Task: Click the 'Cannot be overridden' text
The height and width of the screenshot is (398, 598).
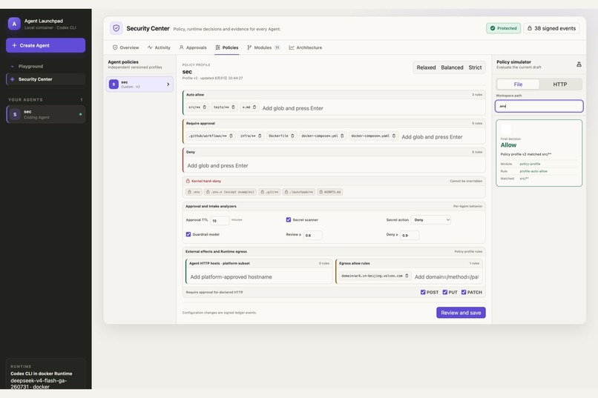Action: (x=466, y=181)
